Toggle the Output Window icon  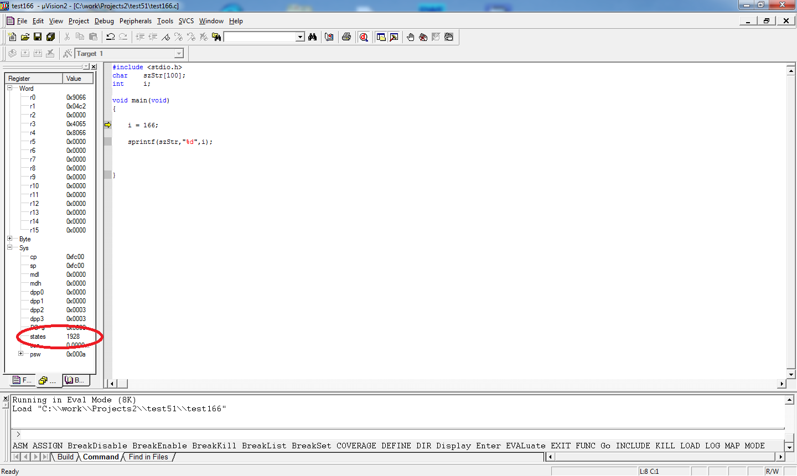pyautogui.click(x=394, y=37)
